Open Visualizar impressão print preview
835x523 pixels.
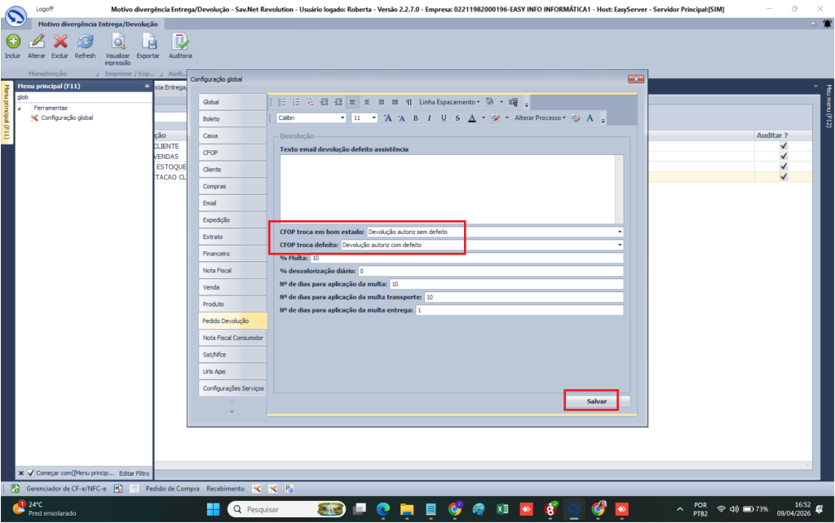[x=118, y=42]
